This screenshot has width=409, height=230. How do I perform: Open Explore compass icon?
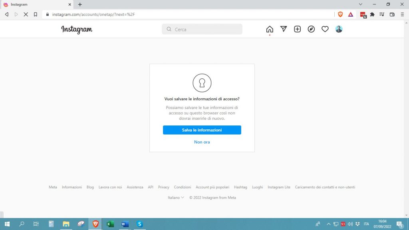click(x=311, y=29)
